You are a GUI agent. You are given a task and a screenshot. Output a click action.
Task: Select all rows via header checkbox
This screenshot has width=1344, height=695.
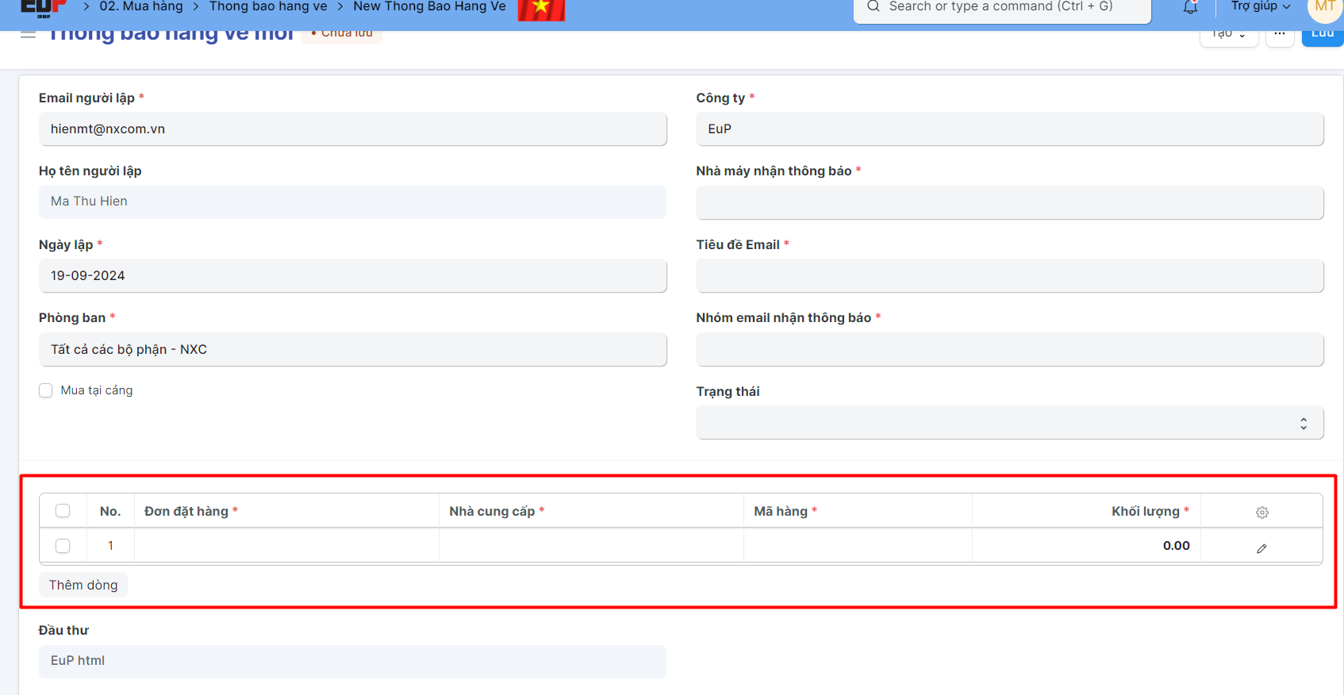pos(63,511)
